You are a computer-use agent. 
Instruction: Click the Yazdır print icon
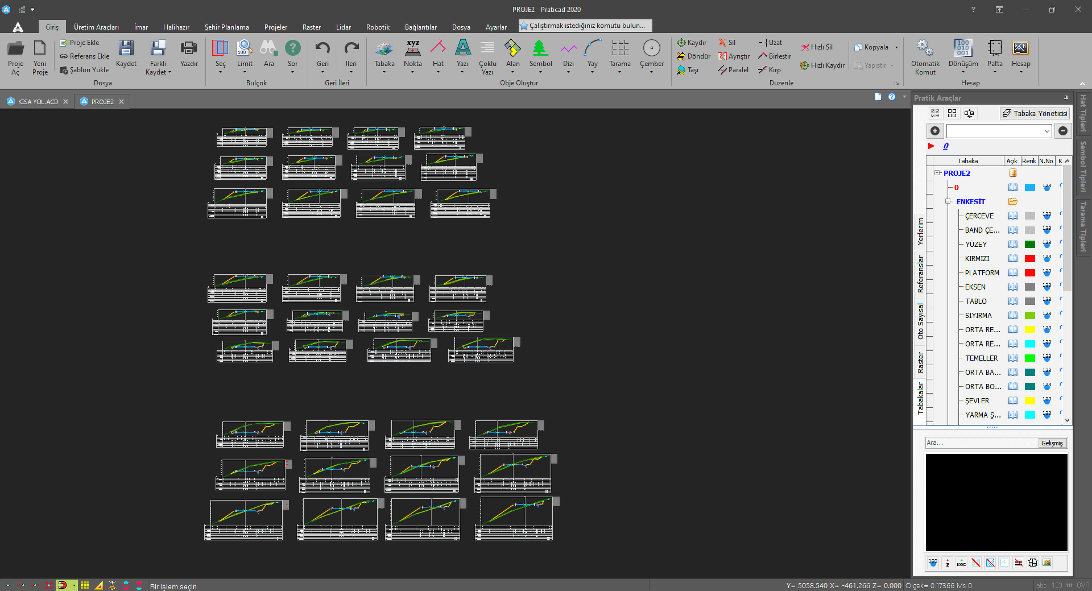pos(188,49)
